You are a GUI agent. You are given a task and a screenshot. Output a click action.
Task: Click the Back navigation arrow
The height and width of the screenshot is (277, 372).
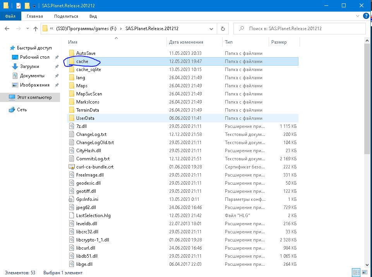[7, 29]
